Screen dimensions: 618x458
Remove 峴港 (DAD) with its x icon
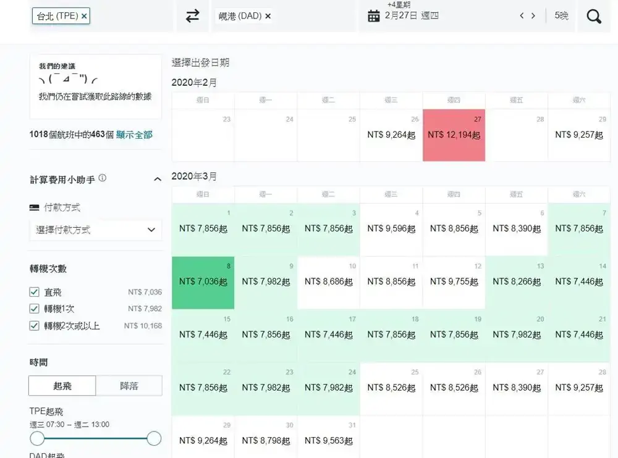click(x=268, y=16)
